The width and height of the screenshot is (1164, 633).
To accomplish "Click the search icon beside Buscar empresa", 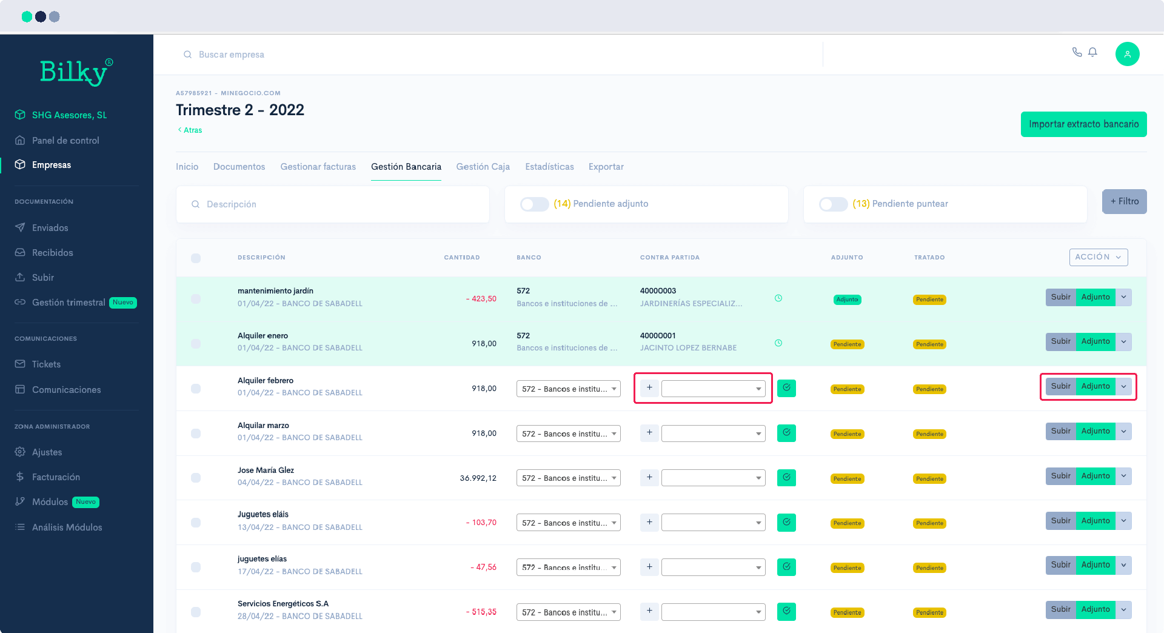I will pyautogui.click(x=188, y=55).
